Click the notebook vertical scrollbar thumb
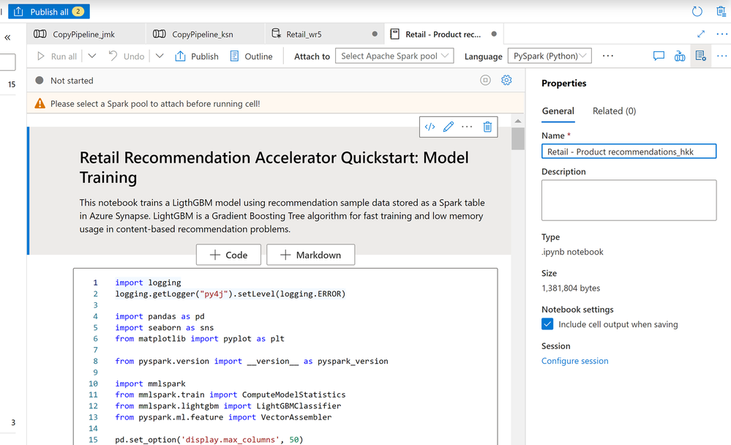 [x=518, y=138]
